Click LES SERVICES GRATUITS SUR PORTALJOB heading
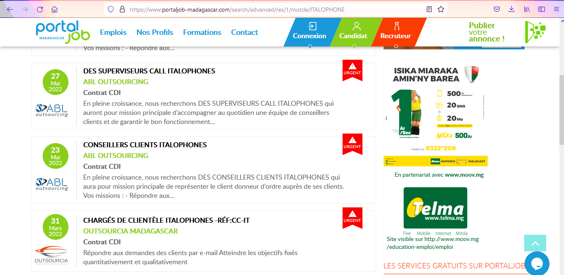The height and width of the screenshot is (275, 564). pos(455,266)
